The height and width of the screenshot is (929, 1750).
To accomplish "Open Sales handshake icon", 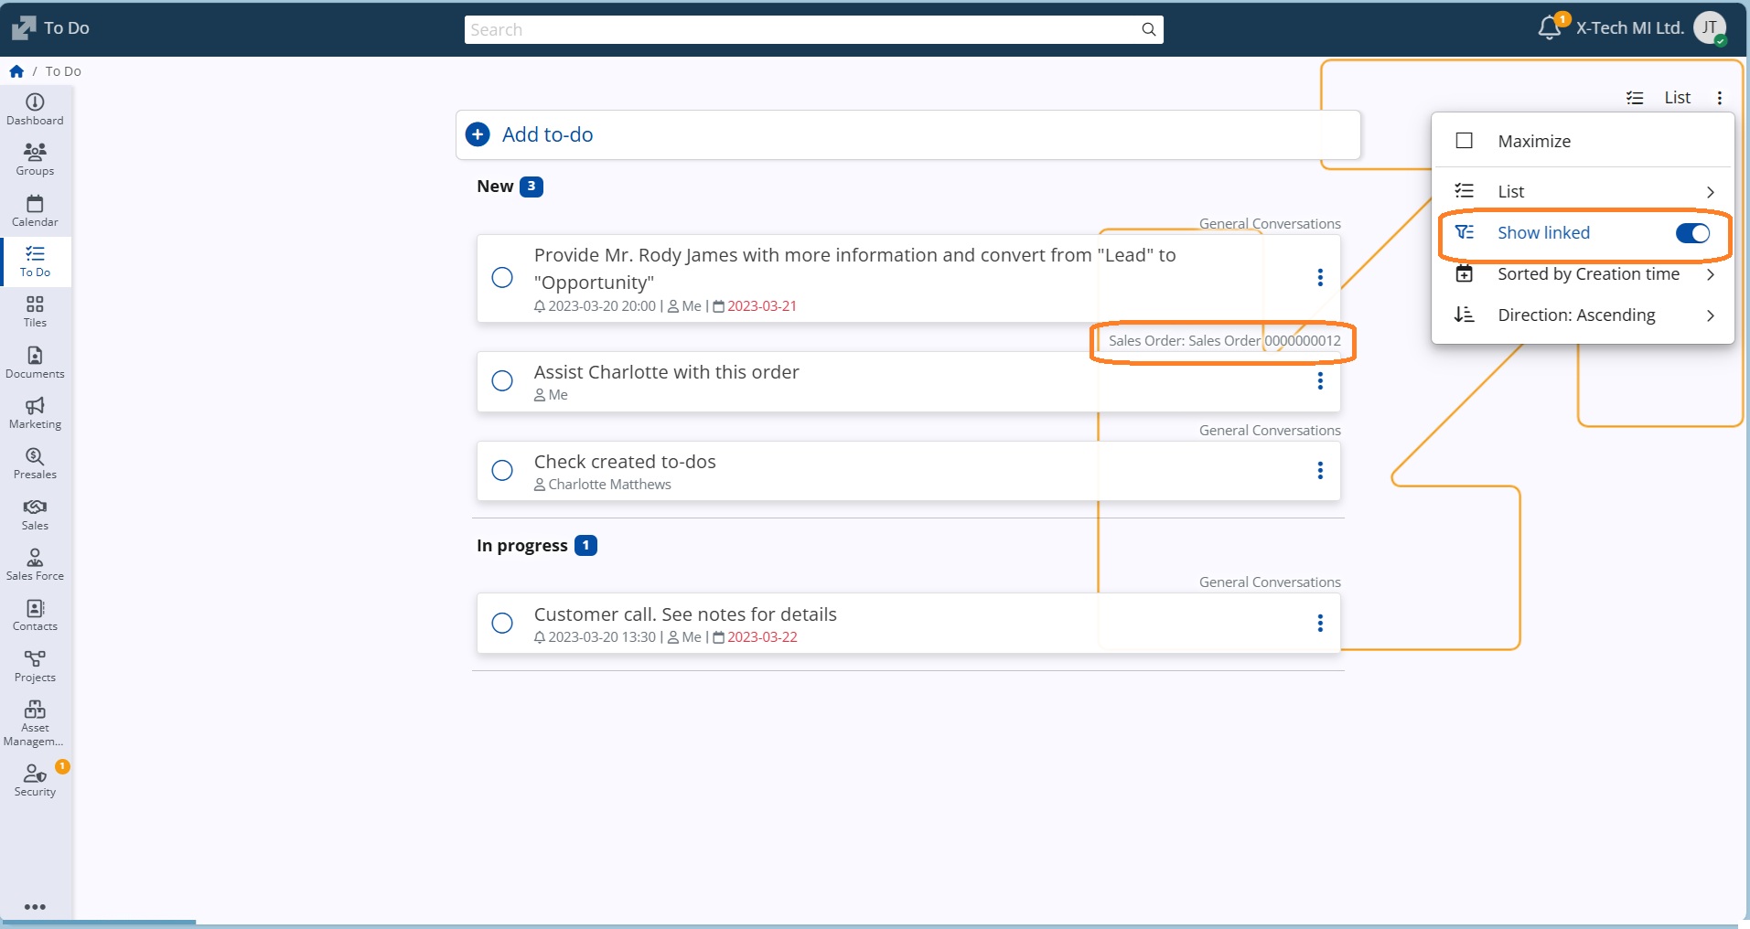I will click(35, 507).
